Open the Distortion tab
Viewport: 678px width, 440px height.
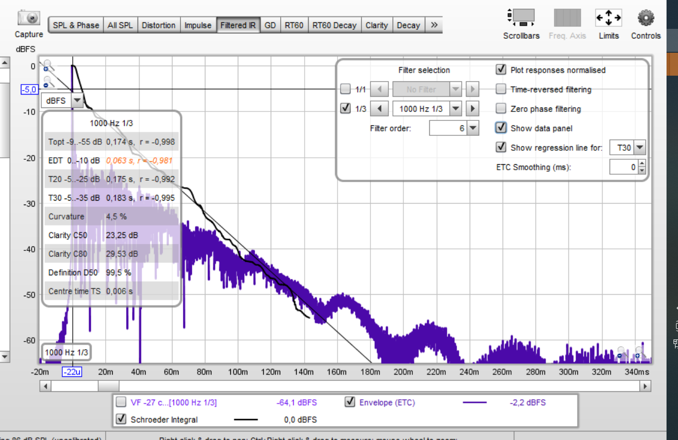pos(159,25)
